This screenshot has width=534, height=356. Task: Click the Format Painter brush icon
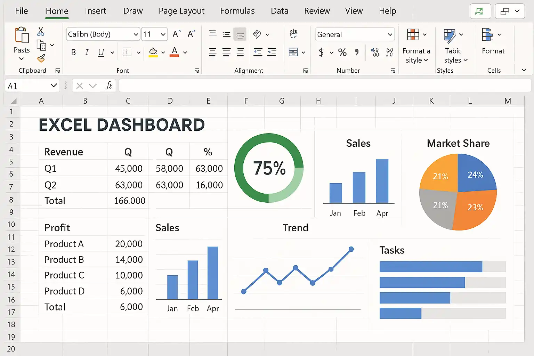[41, 58]
